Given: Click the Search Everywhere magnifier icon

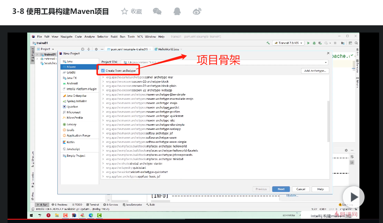Looking at the screenshot, I should 356,43.
